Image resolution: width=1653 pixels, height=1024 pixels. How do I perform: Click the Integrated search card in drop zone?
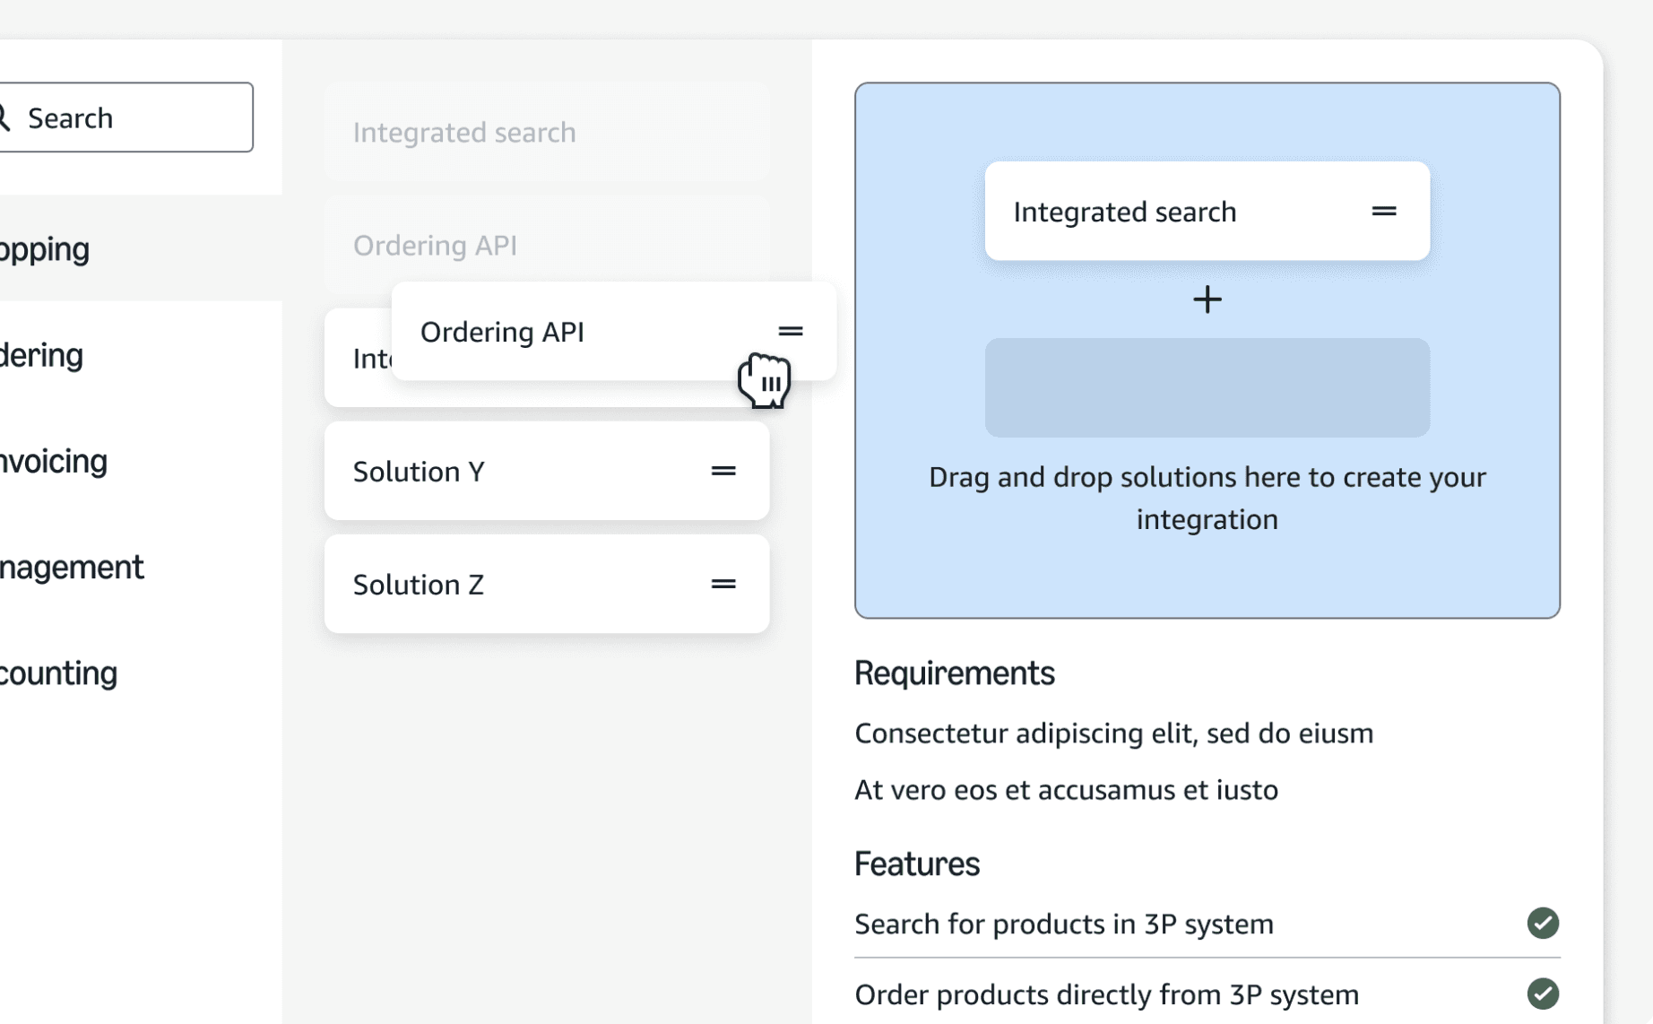coord(1165,212)
